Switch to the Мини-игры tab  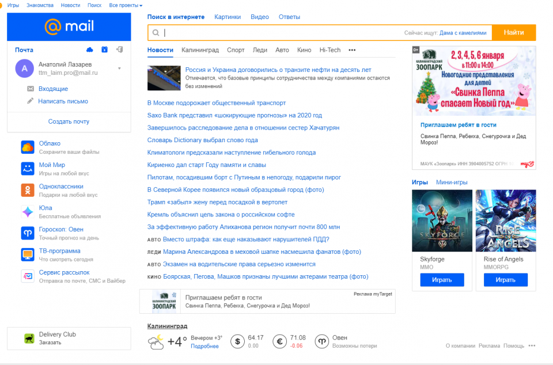coord(452,182)
